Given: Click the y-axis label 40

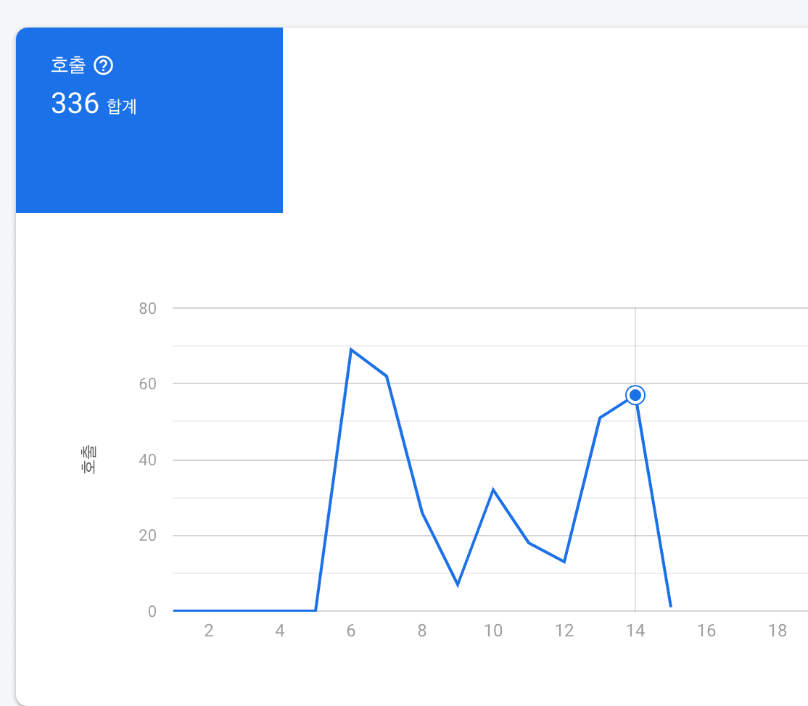Looking at the screenshot, I should [147, 460].
